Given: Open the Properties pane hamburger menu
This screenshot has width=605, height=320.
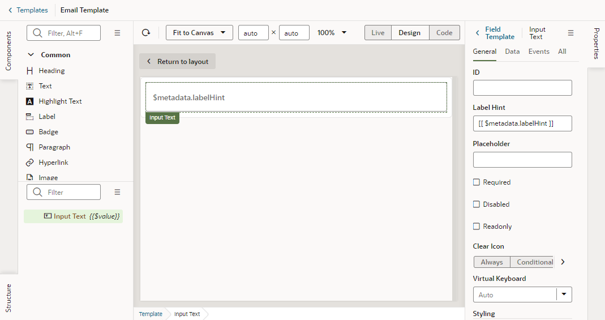Looking at the screenshot, I should coord(570,33).
